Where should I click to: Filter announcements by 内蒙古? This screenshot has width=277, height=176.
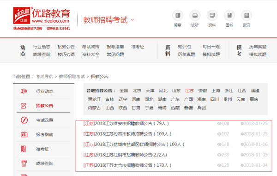94,108
